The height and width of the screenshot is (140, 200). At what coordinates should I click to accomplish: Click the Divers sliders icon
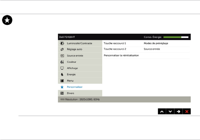pos(62,93)
